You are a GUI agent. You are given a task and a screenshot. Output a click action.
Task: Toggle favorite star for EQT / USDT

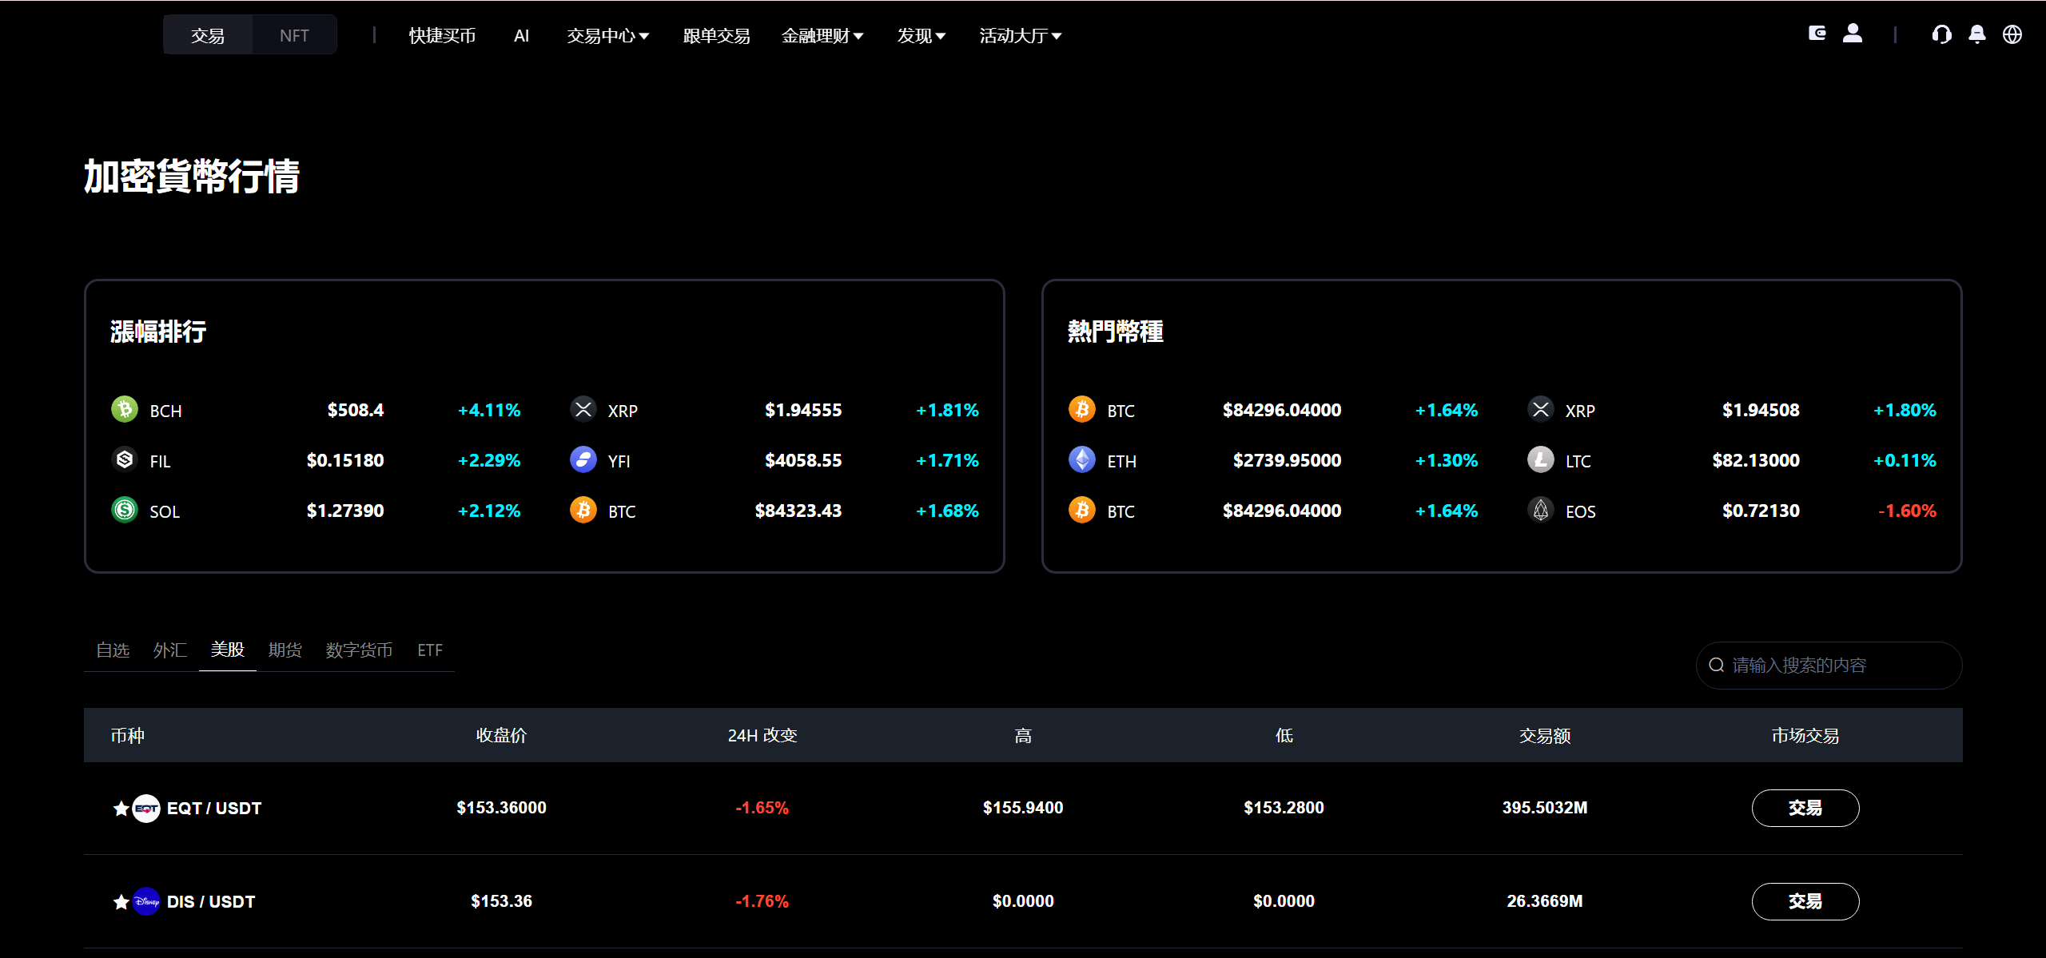click(121, 809)
